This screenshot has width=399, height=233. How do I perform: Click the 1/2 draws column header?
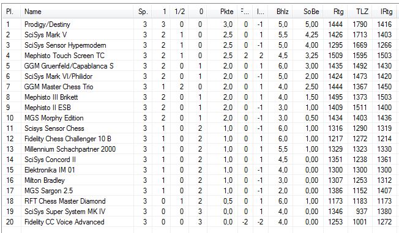pyautogui.click(x=179, y=12)
